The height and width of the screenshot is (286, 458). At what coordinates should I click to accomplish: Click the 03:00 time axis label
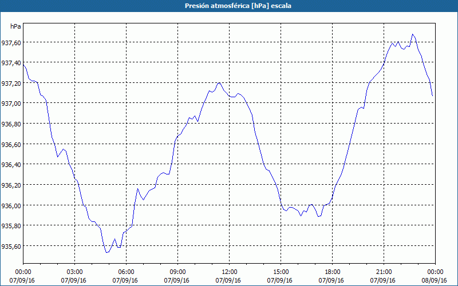coord(75,272)
